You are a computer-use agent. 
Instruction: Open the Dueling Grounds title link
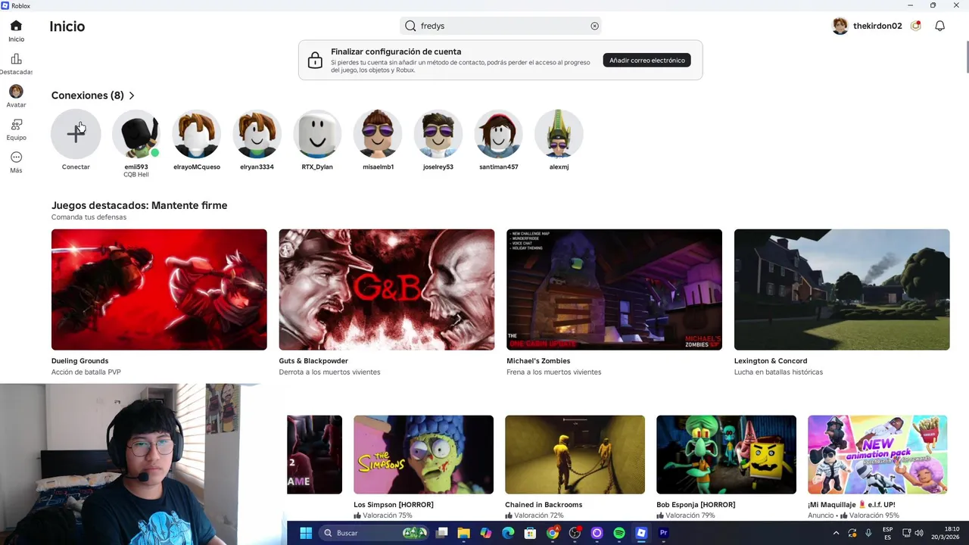point(79,361)
